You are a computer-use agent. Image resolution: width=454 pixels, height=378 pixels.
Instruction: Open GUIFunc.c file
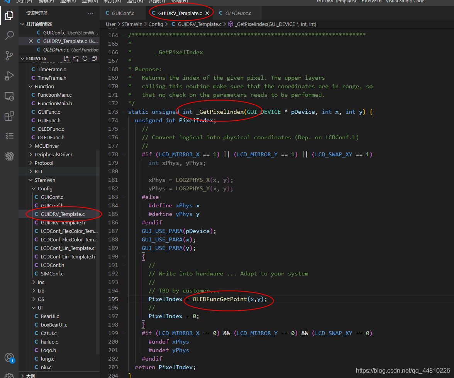point(49,112)
